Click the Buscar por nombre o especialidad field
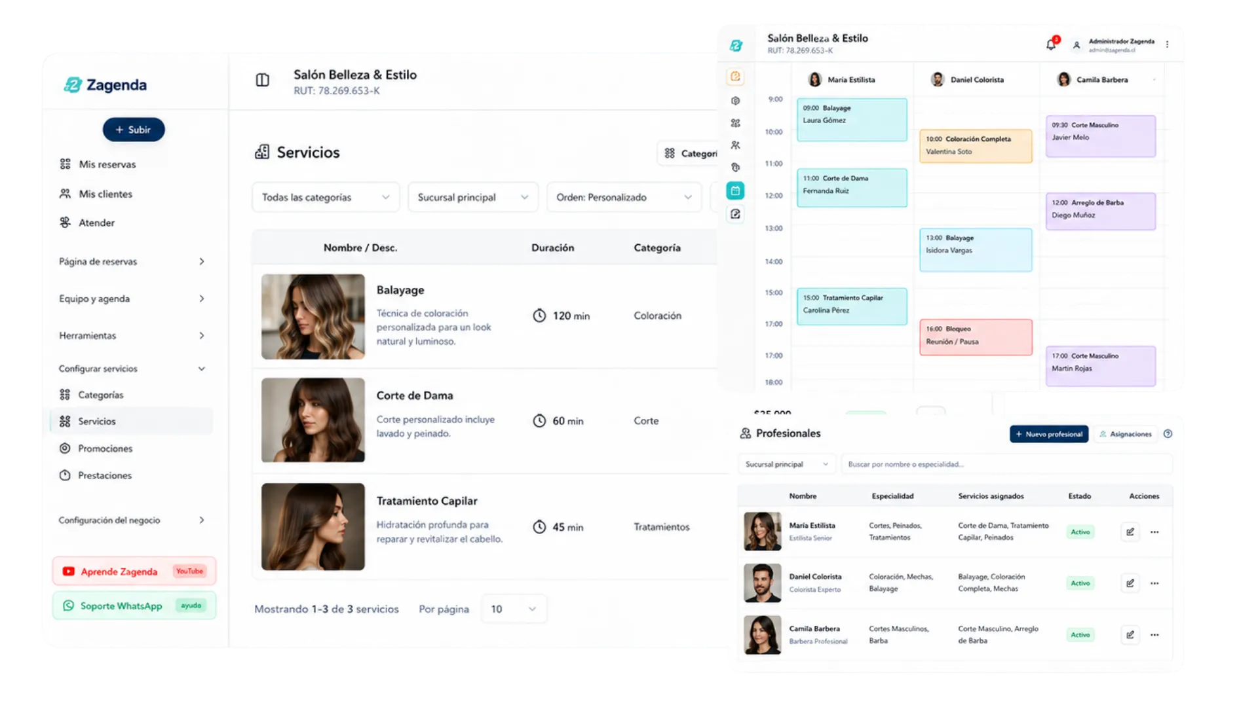1258x707 pixels. [x=1006, y=464]
